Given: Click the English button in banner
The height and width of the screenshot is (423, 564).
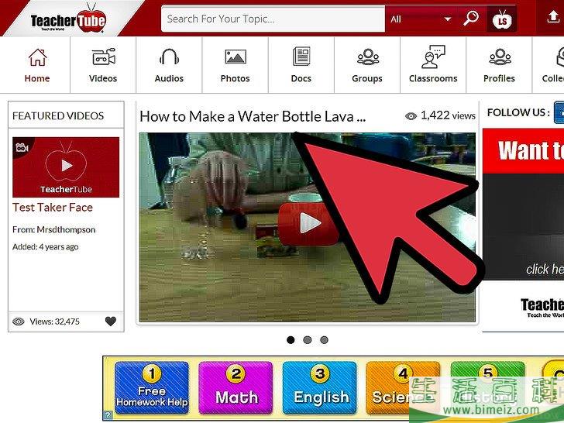Looking at the screenshot, I should click(320, 387).
